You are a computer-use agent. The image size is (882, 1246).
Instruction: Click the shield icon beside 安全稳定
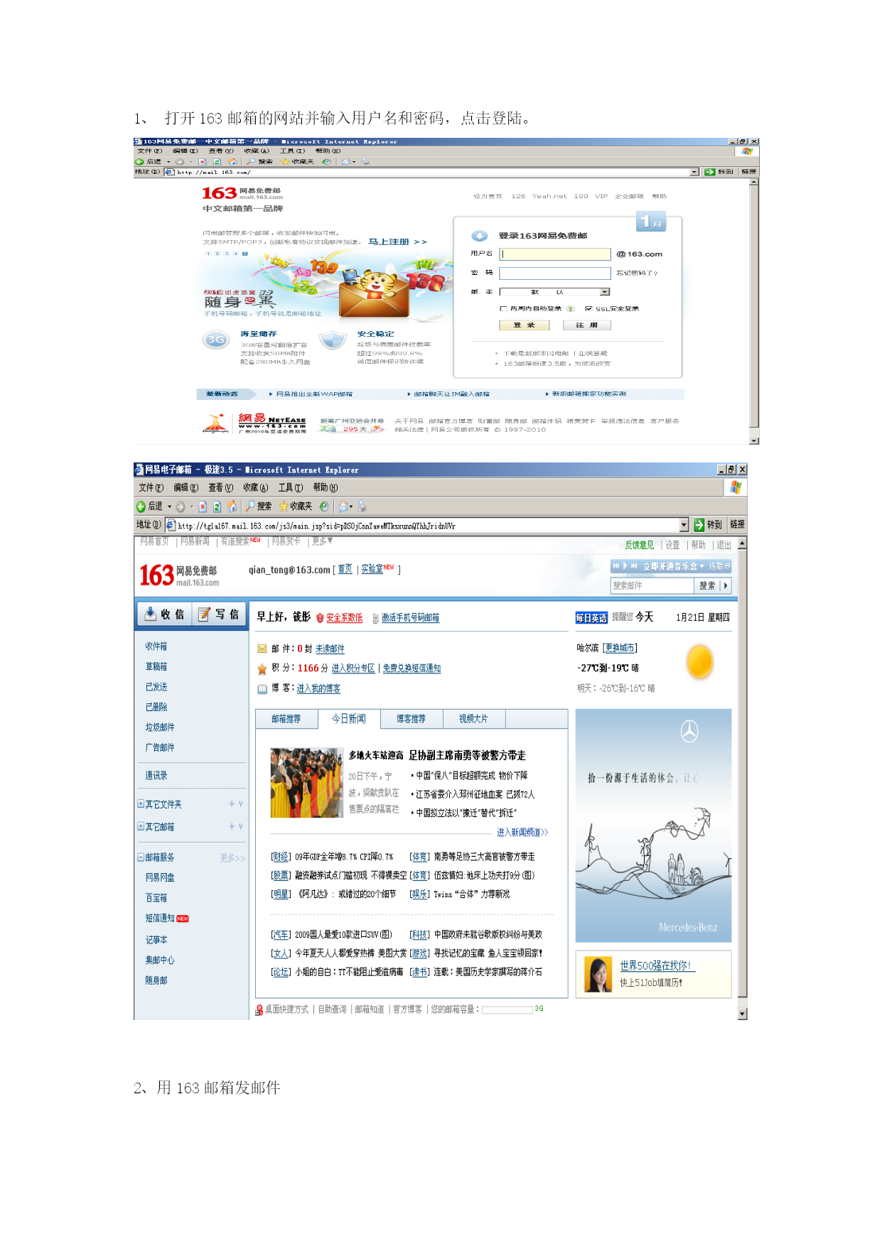(x=332, y=340)
